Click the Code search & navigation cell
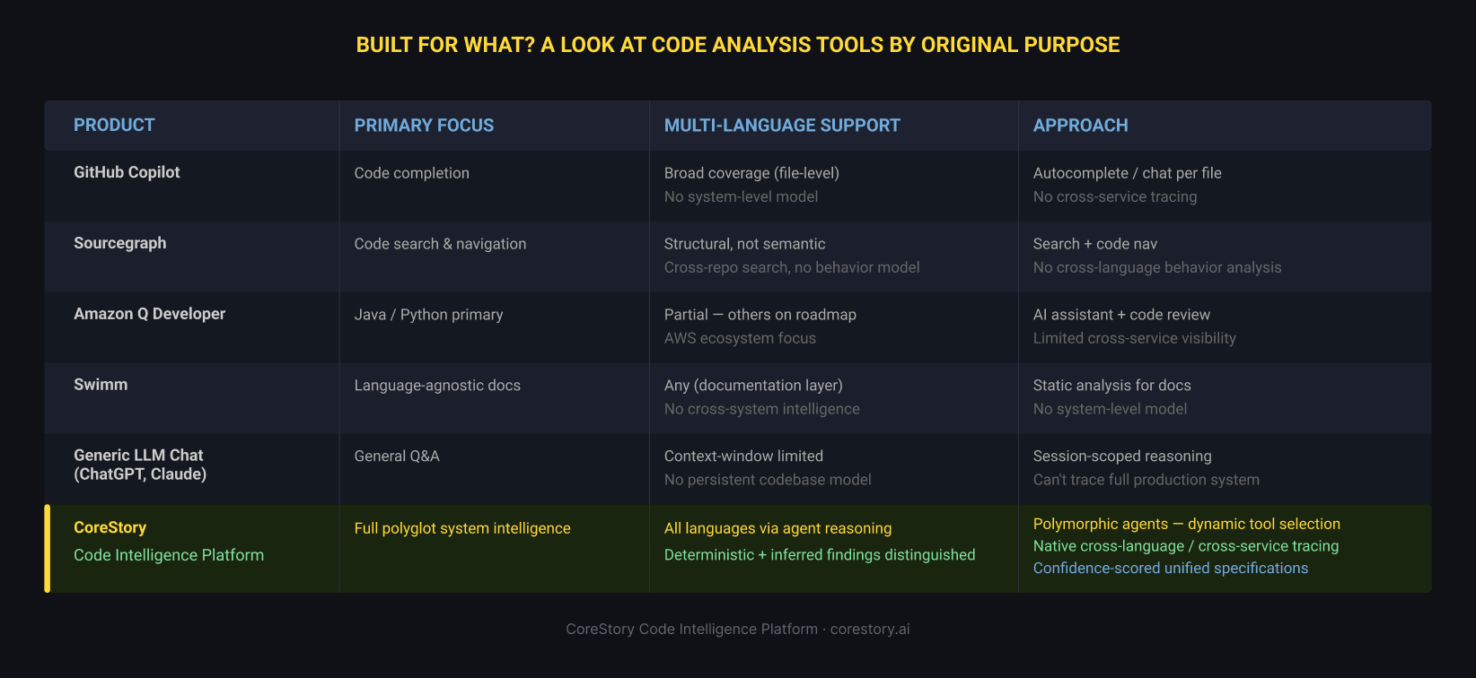Image resolution: width=1476 pixels, height=678 pixels. coord(441,244)
